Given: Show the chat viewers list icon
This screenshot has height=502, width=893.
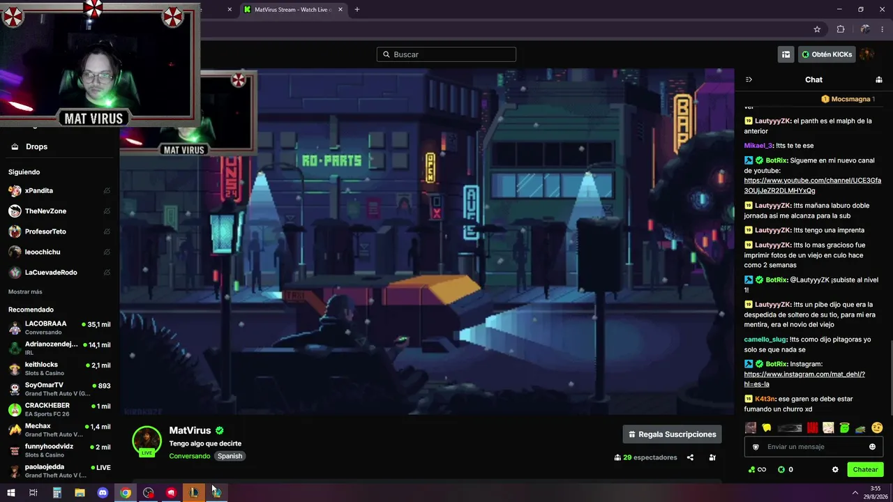Looking at the screenshot, I should (879, 79).
